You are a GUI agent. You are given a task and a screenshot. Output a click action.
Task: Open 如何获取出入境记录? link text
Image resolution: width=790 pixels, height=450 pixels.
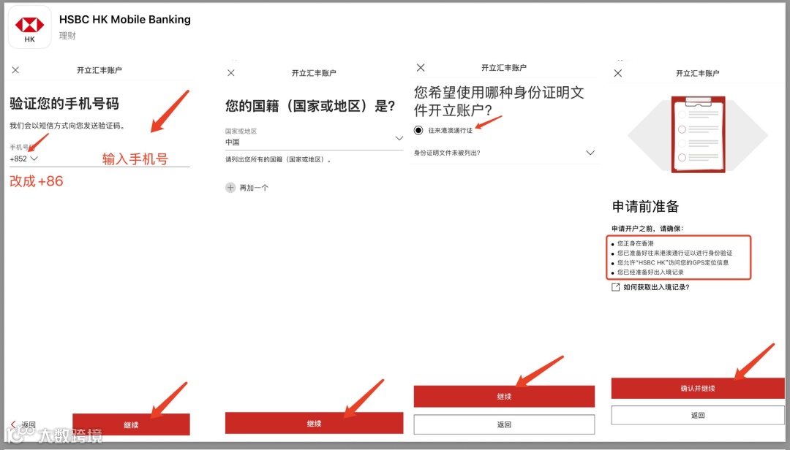(x=656, y=287)
